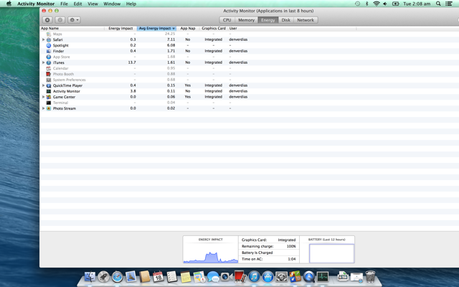This screenshot has width=459, height=287.
Task: Click the App Store icon in the list
Action: pos(49,57)
